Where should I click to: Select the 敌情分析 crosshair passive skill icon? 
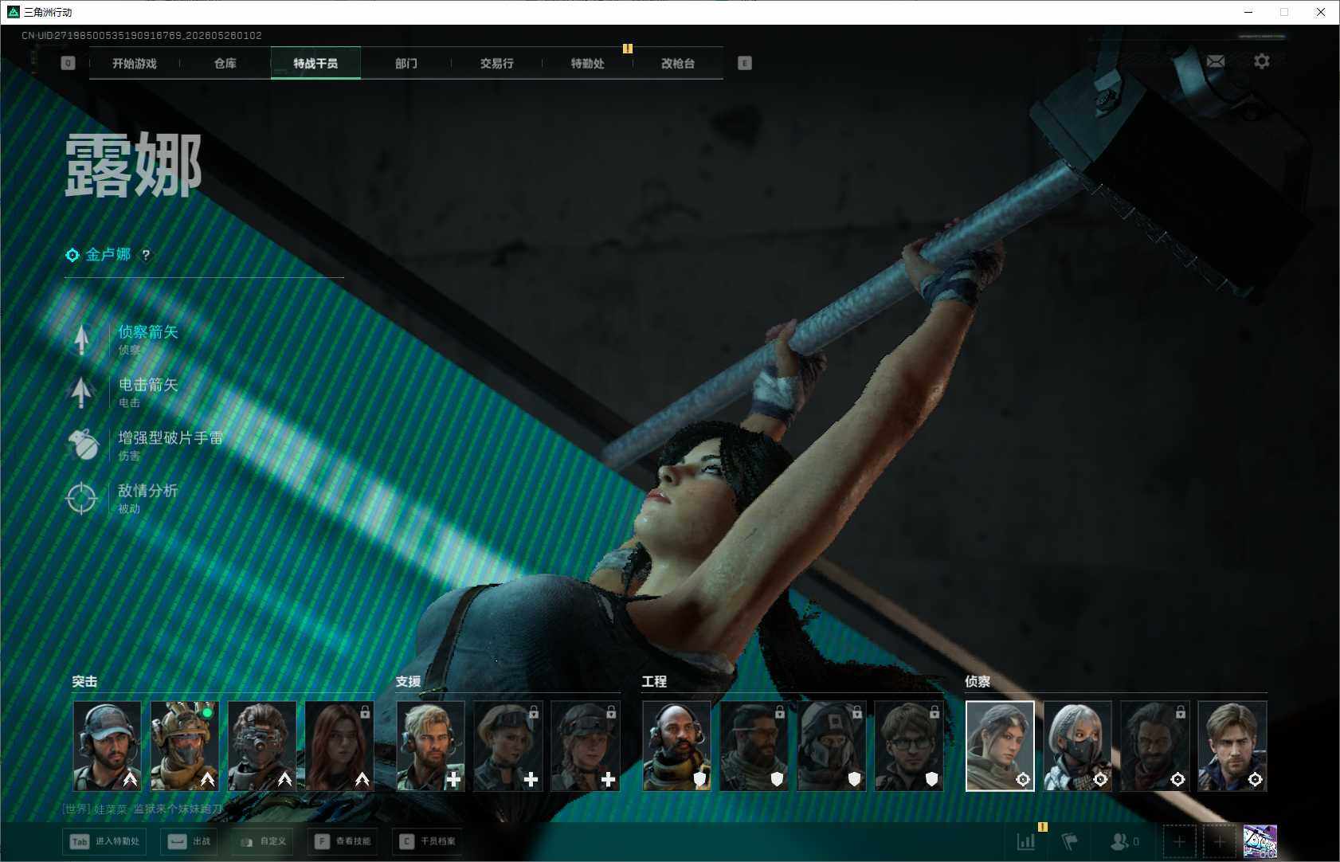(81, 499)
